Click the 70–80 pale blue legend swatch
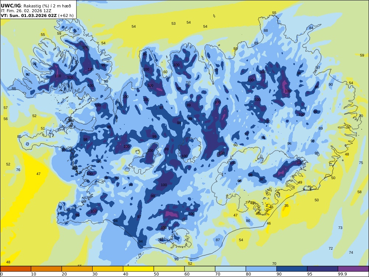369x277 pixels. (230, 269)
